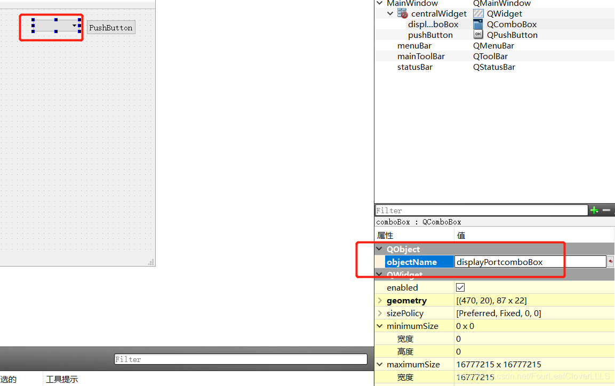The height and width of the screenshot is (386, 615).
Task: Click the green plus add-property icon
Action: (594, 211)
